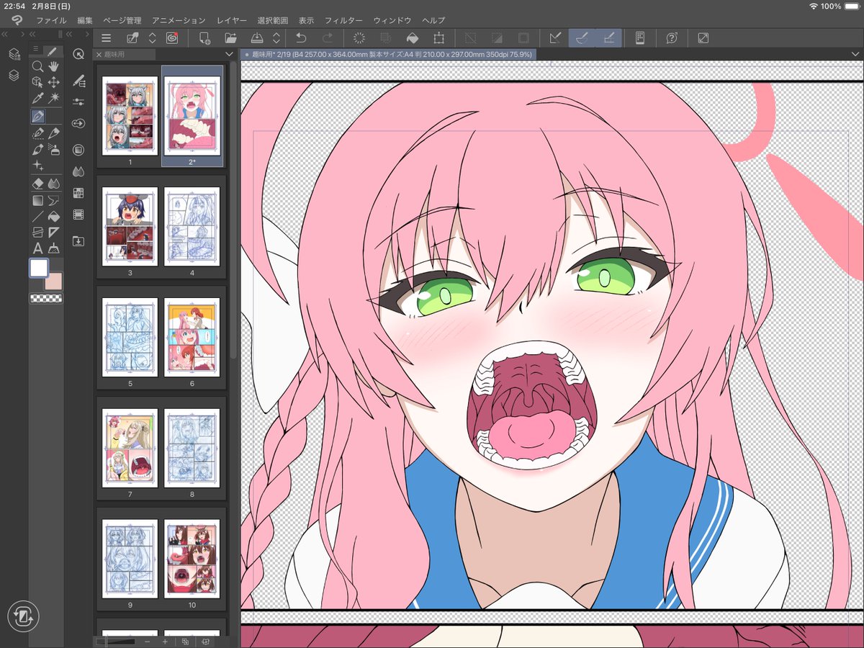
Task: Select the Zoom tool in the tool palette
Action: click(x=37, y=67)
